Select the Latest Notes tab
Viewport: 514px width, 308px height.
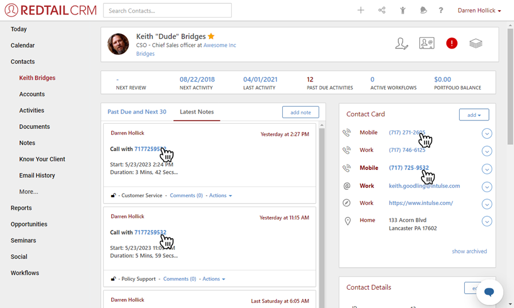click(x=196, y=112)
